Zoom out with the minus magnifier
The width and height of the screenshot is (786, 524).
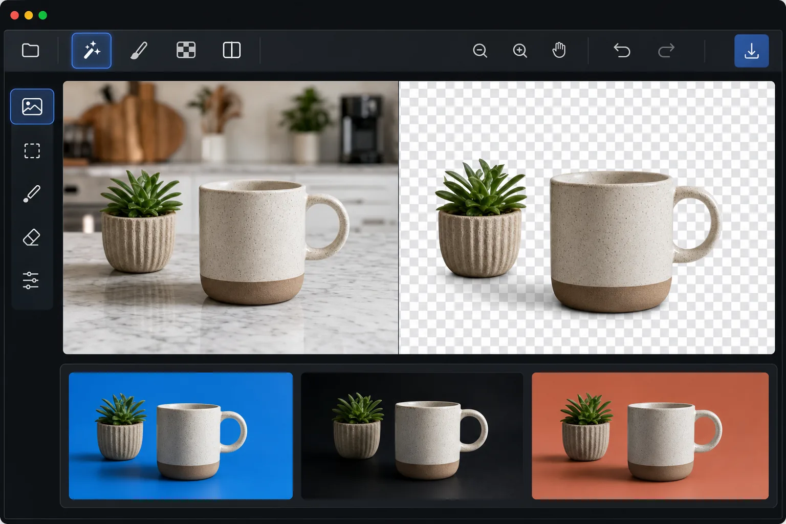pos(480,50)
